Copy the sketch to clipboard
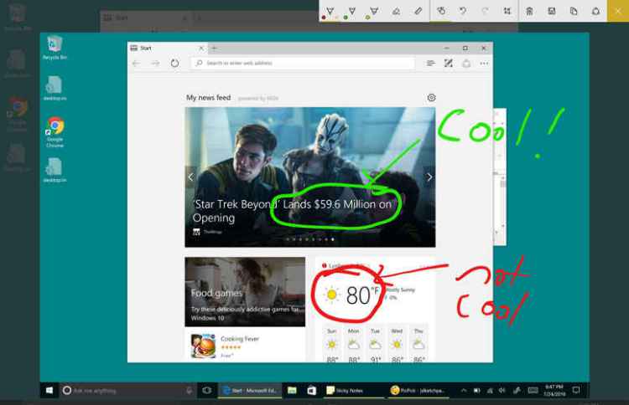Screen dimensions: 629x405 (574, 11)
